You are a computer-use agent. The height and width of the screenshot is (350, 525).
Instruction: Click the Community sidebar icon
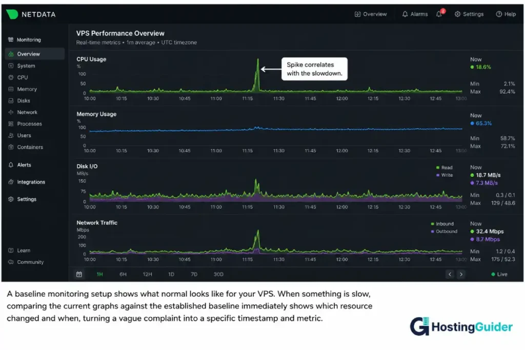(11, 262)
